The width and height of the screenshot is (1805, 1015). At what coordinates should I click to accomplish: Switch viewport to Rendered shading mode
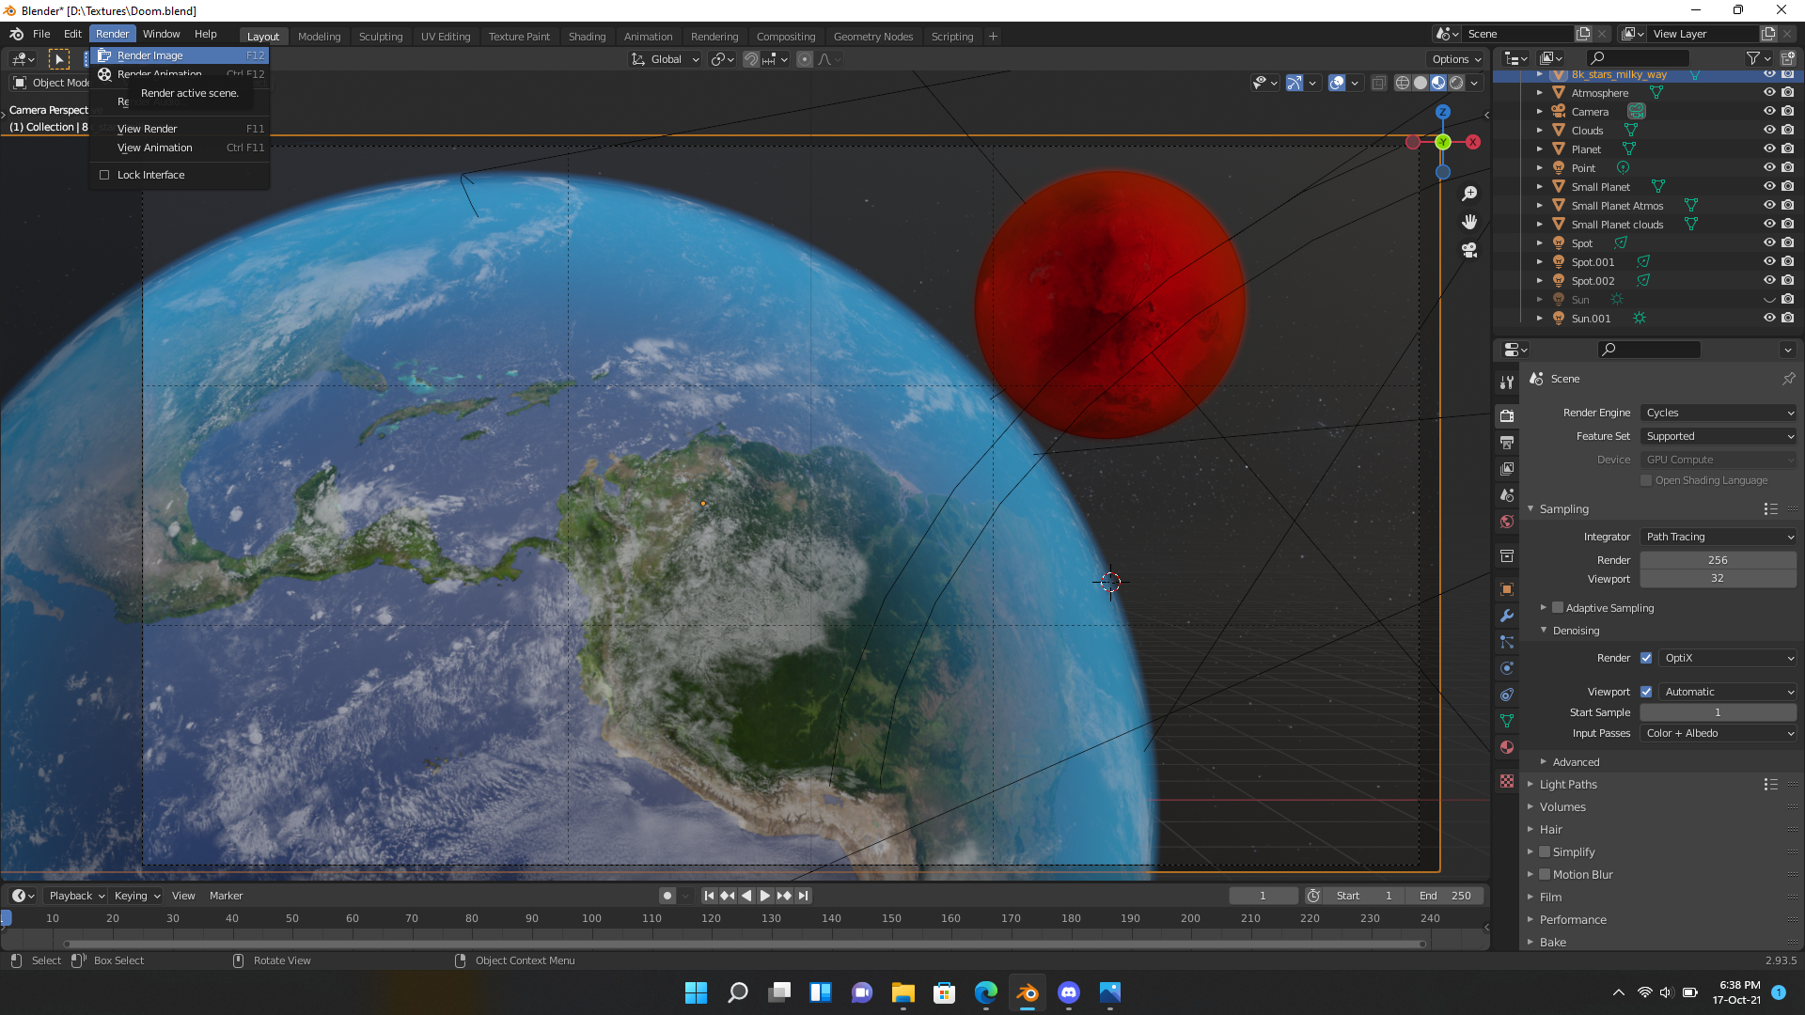coord(1455,83)
